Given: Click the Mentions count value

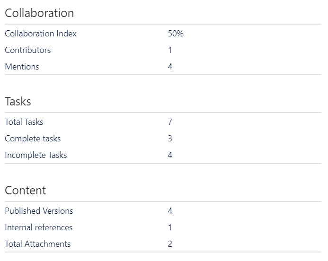Looking at the screenshot, I should [x=170, y=67].
